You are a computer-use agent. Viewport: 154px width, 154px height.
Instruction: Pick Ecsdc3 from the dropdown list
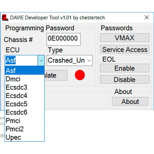click(24, 87)
